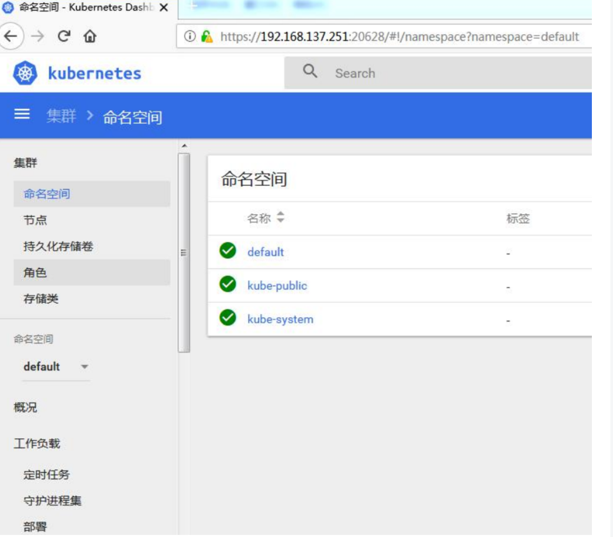Reload the page with the refresh icon

(64, 37)
